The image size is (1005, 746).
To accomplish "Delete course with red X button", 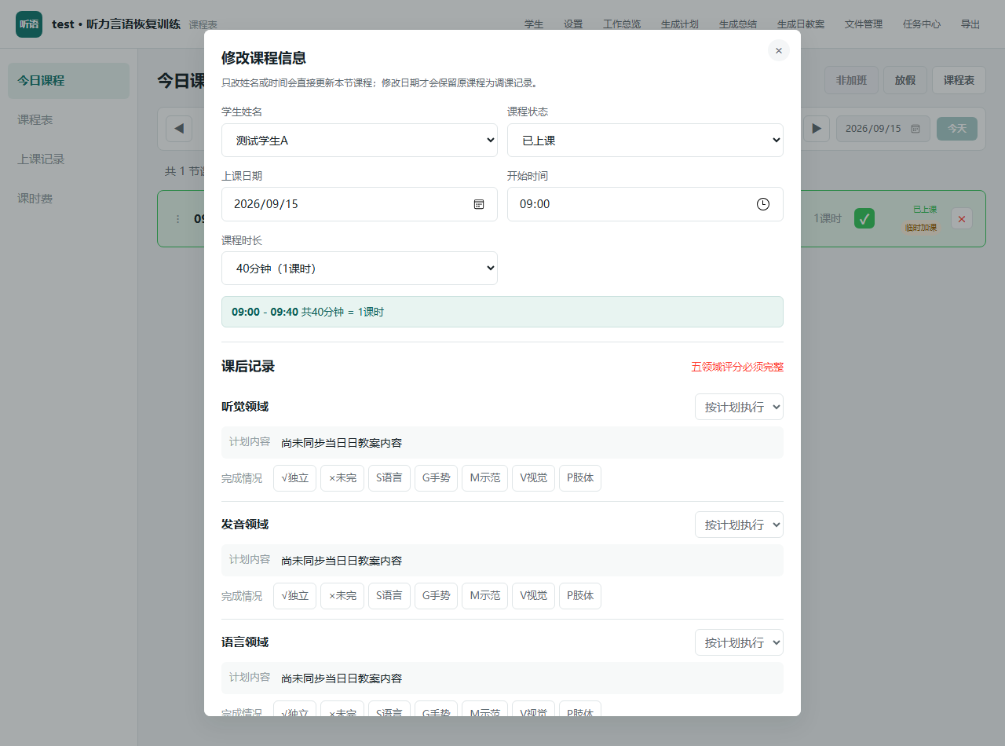I will (x=962, y=218).
